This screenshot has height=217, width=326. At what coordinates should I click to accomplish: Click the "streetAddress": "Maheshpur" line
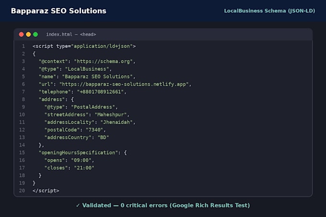87,114
